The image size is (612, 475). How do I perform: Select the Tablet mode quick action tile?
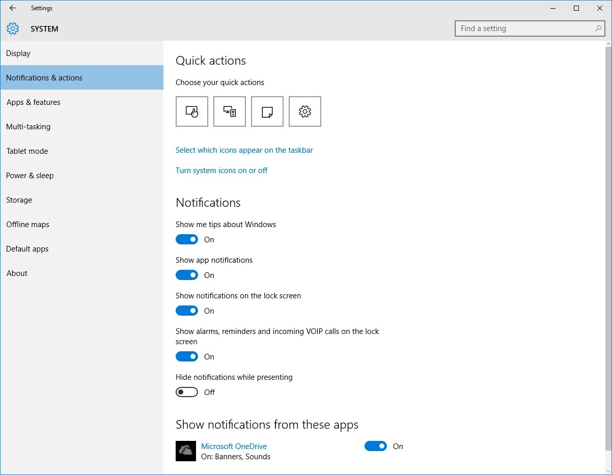[192, 111]
